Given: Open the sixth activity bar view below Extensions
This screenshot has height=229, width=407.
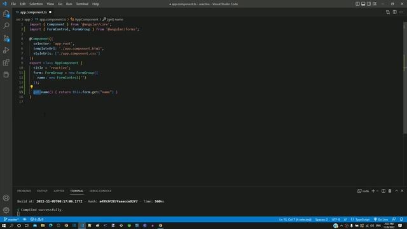Looking at the screenshot, I should tap(6, 74).
